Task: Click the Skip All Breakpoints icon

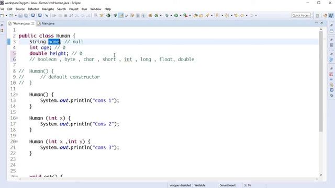Action: (47, 15)
